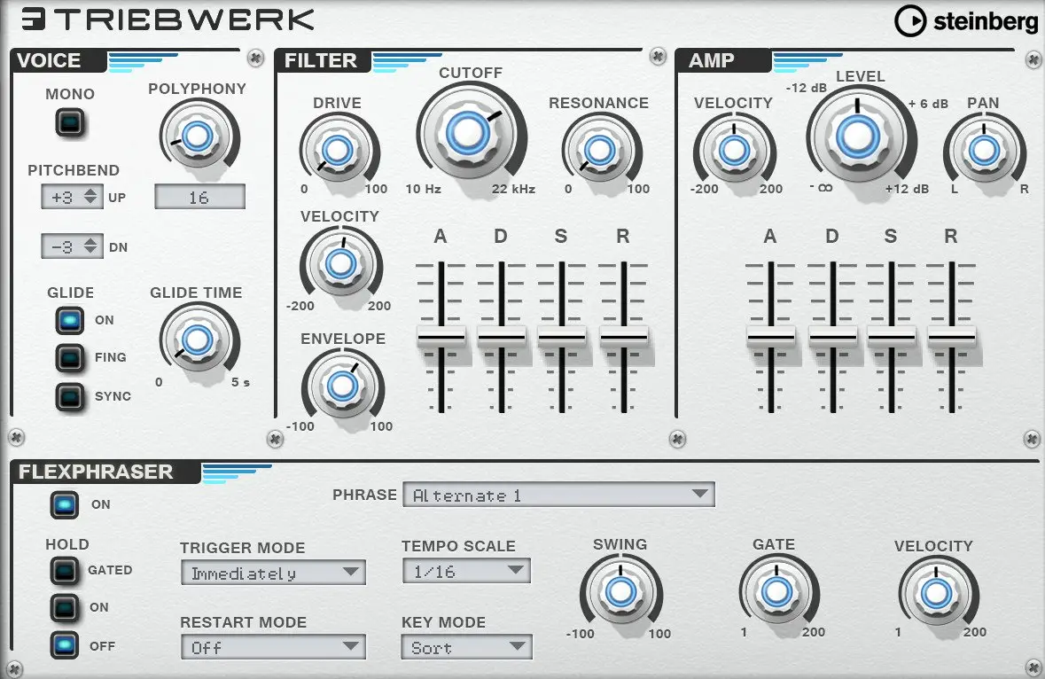Open the Trigger Mode dropdown
1045x679 pixels.
pos(273,573)
